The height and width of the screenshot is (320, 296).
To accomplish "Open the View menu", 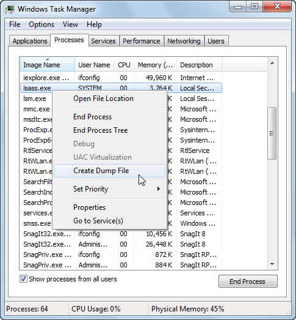I will pyautogui.click(x=70, y=24).
